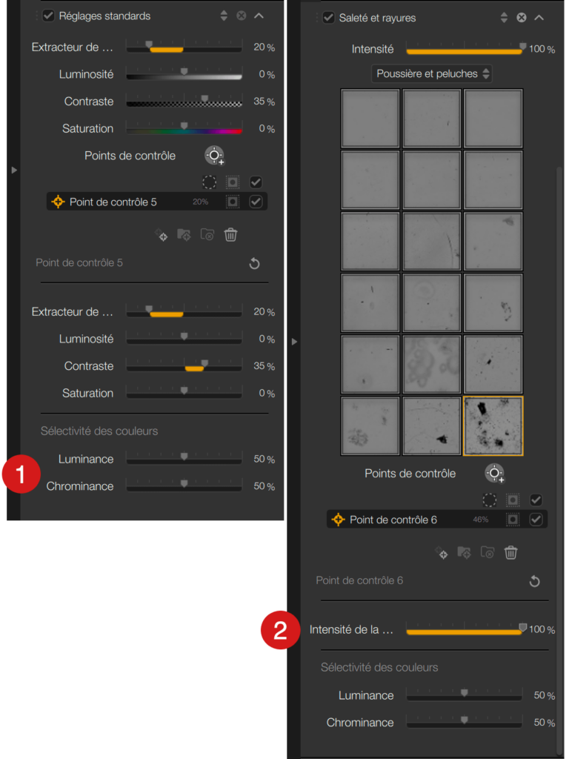Reset Point de contrôle 5 settings
Image resolution: width=572 pixels, height=759 pixels.
pos(254,263)
